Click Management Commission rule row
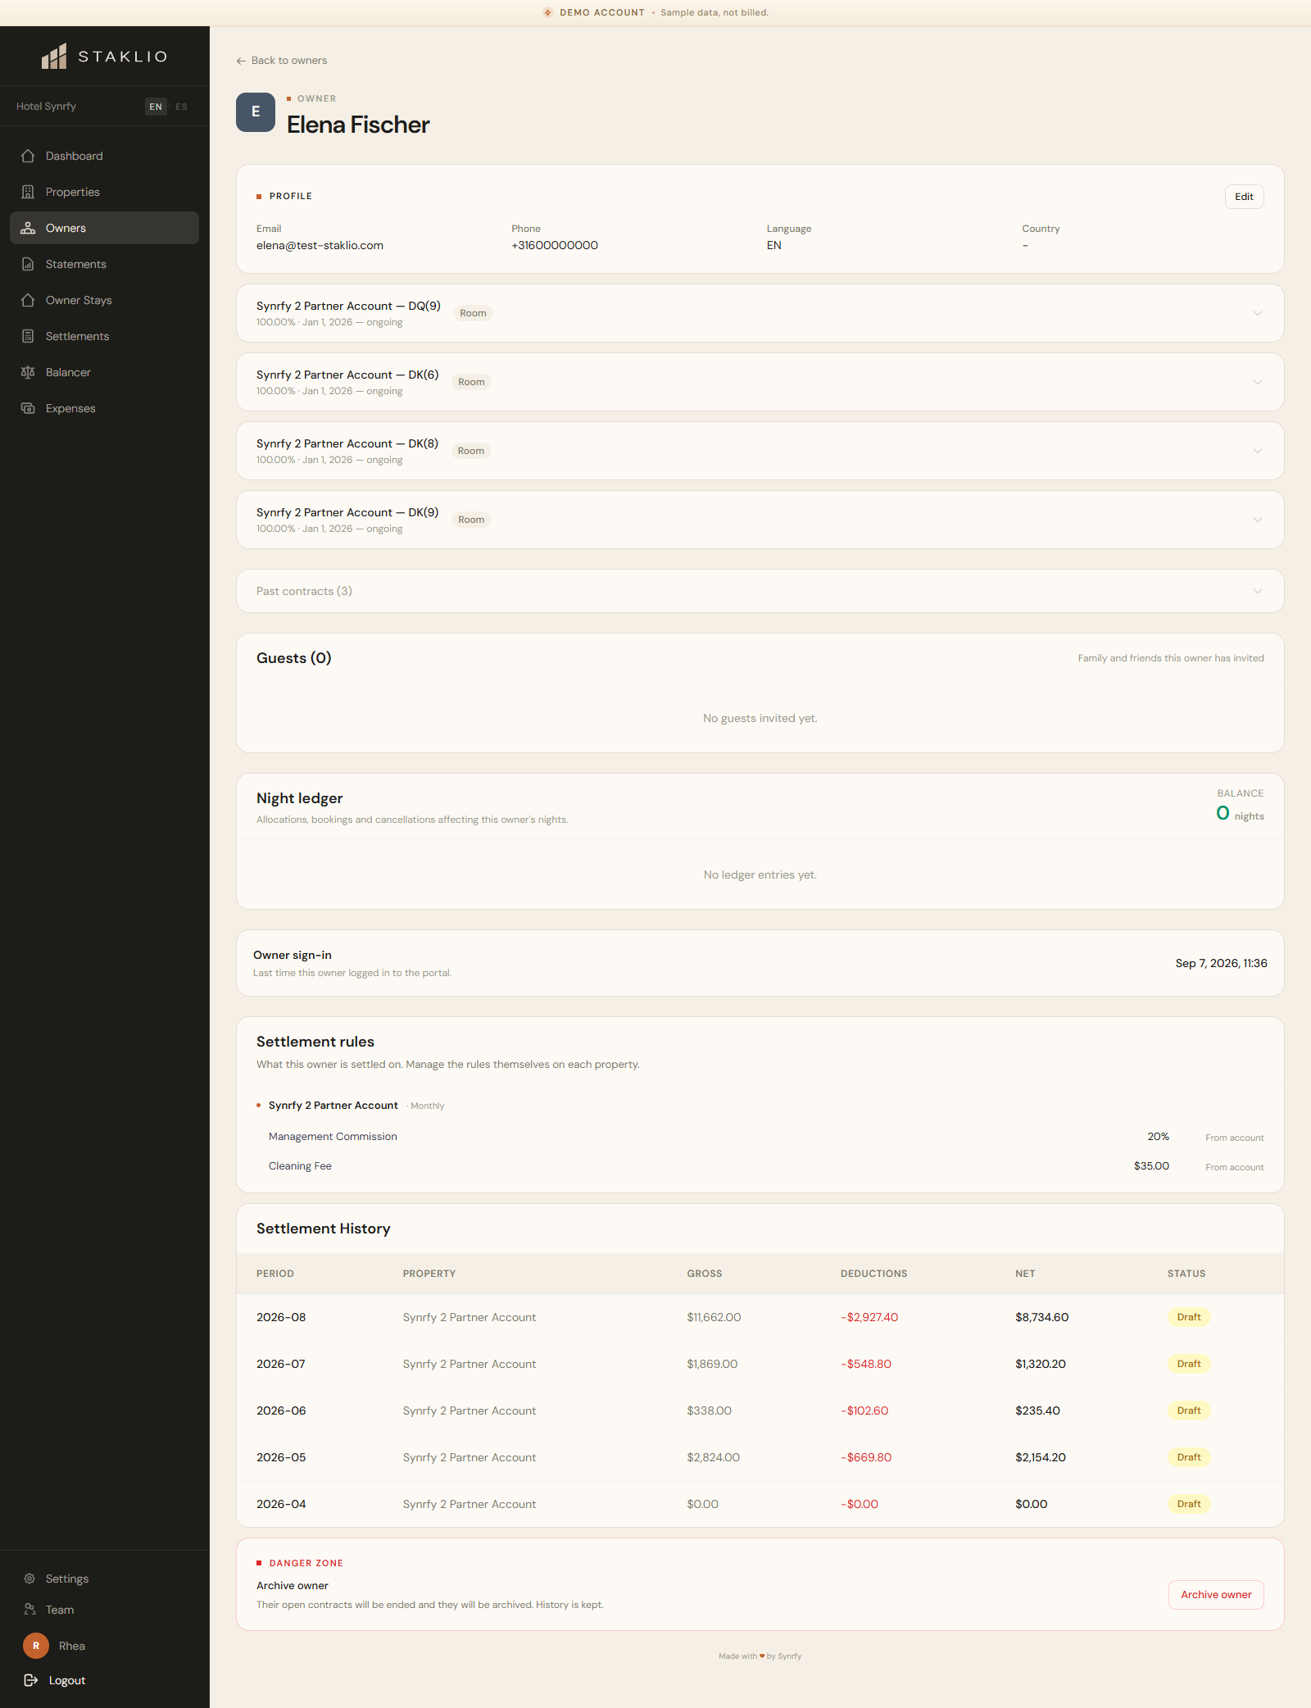The width and height of the screenshot is (1311, 1708). (x=760, y=1137)
